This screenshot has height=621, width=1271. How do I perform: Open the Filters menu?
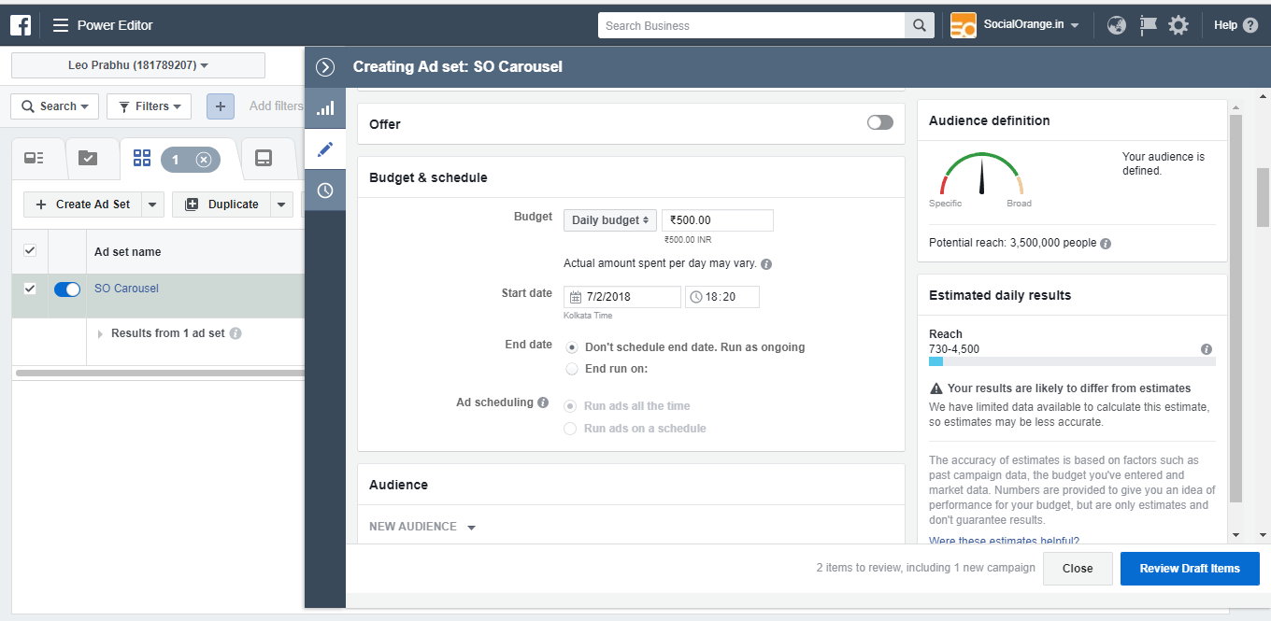pyautogui.click(x=149, y=106)
